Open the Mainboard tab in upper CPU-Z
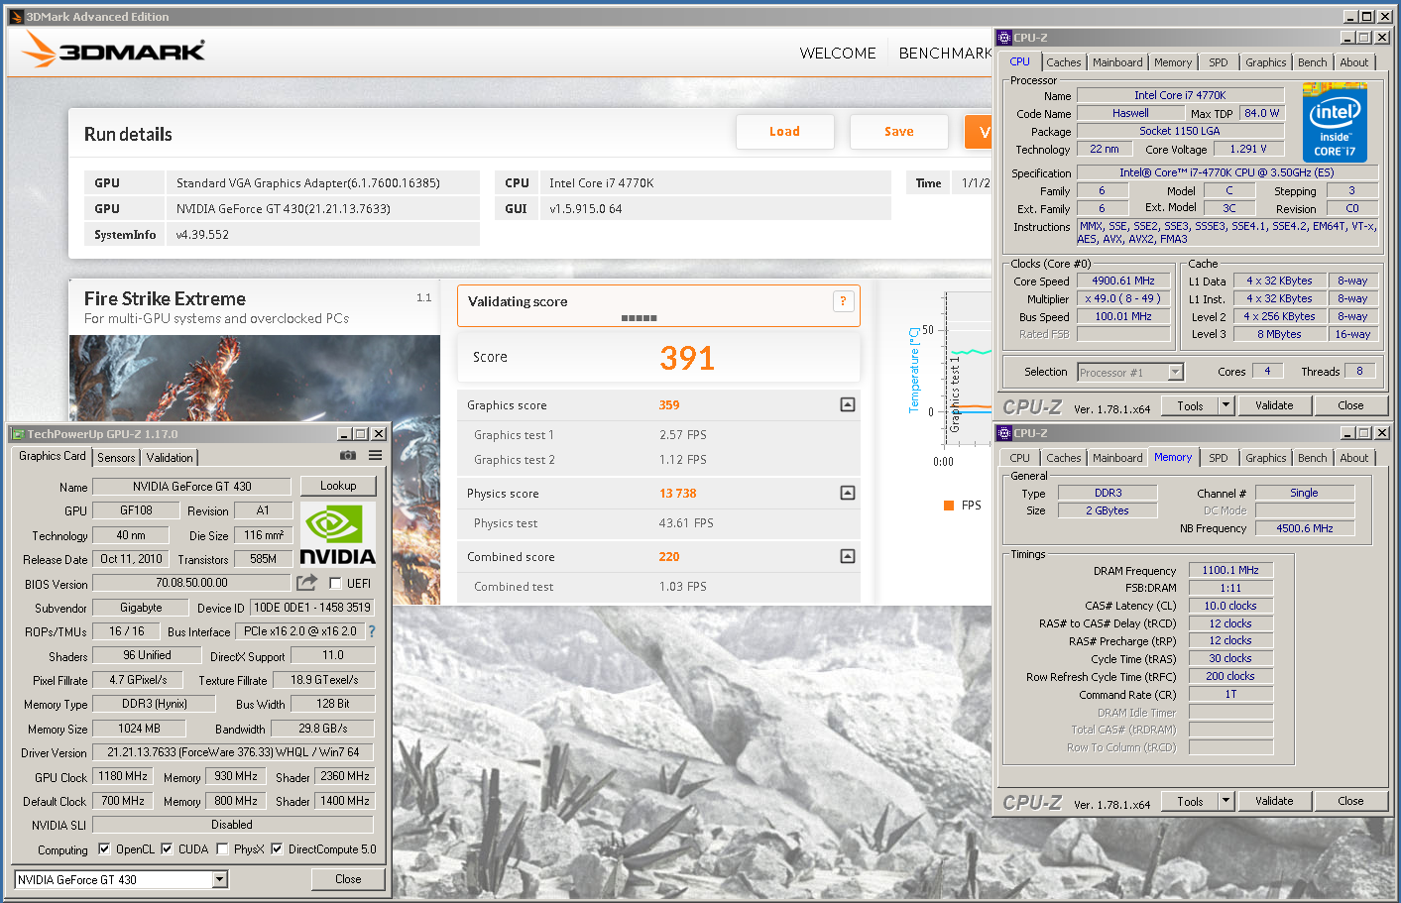This screenshot has width=1401, height=903. 1117,62
